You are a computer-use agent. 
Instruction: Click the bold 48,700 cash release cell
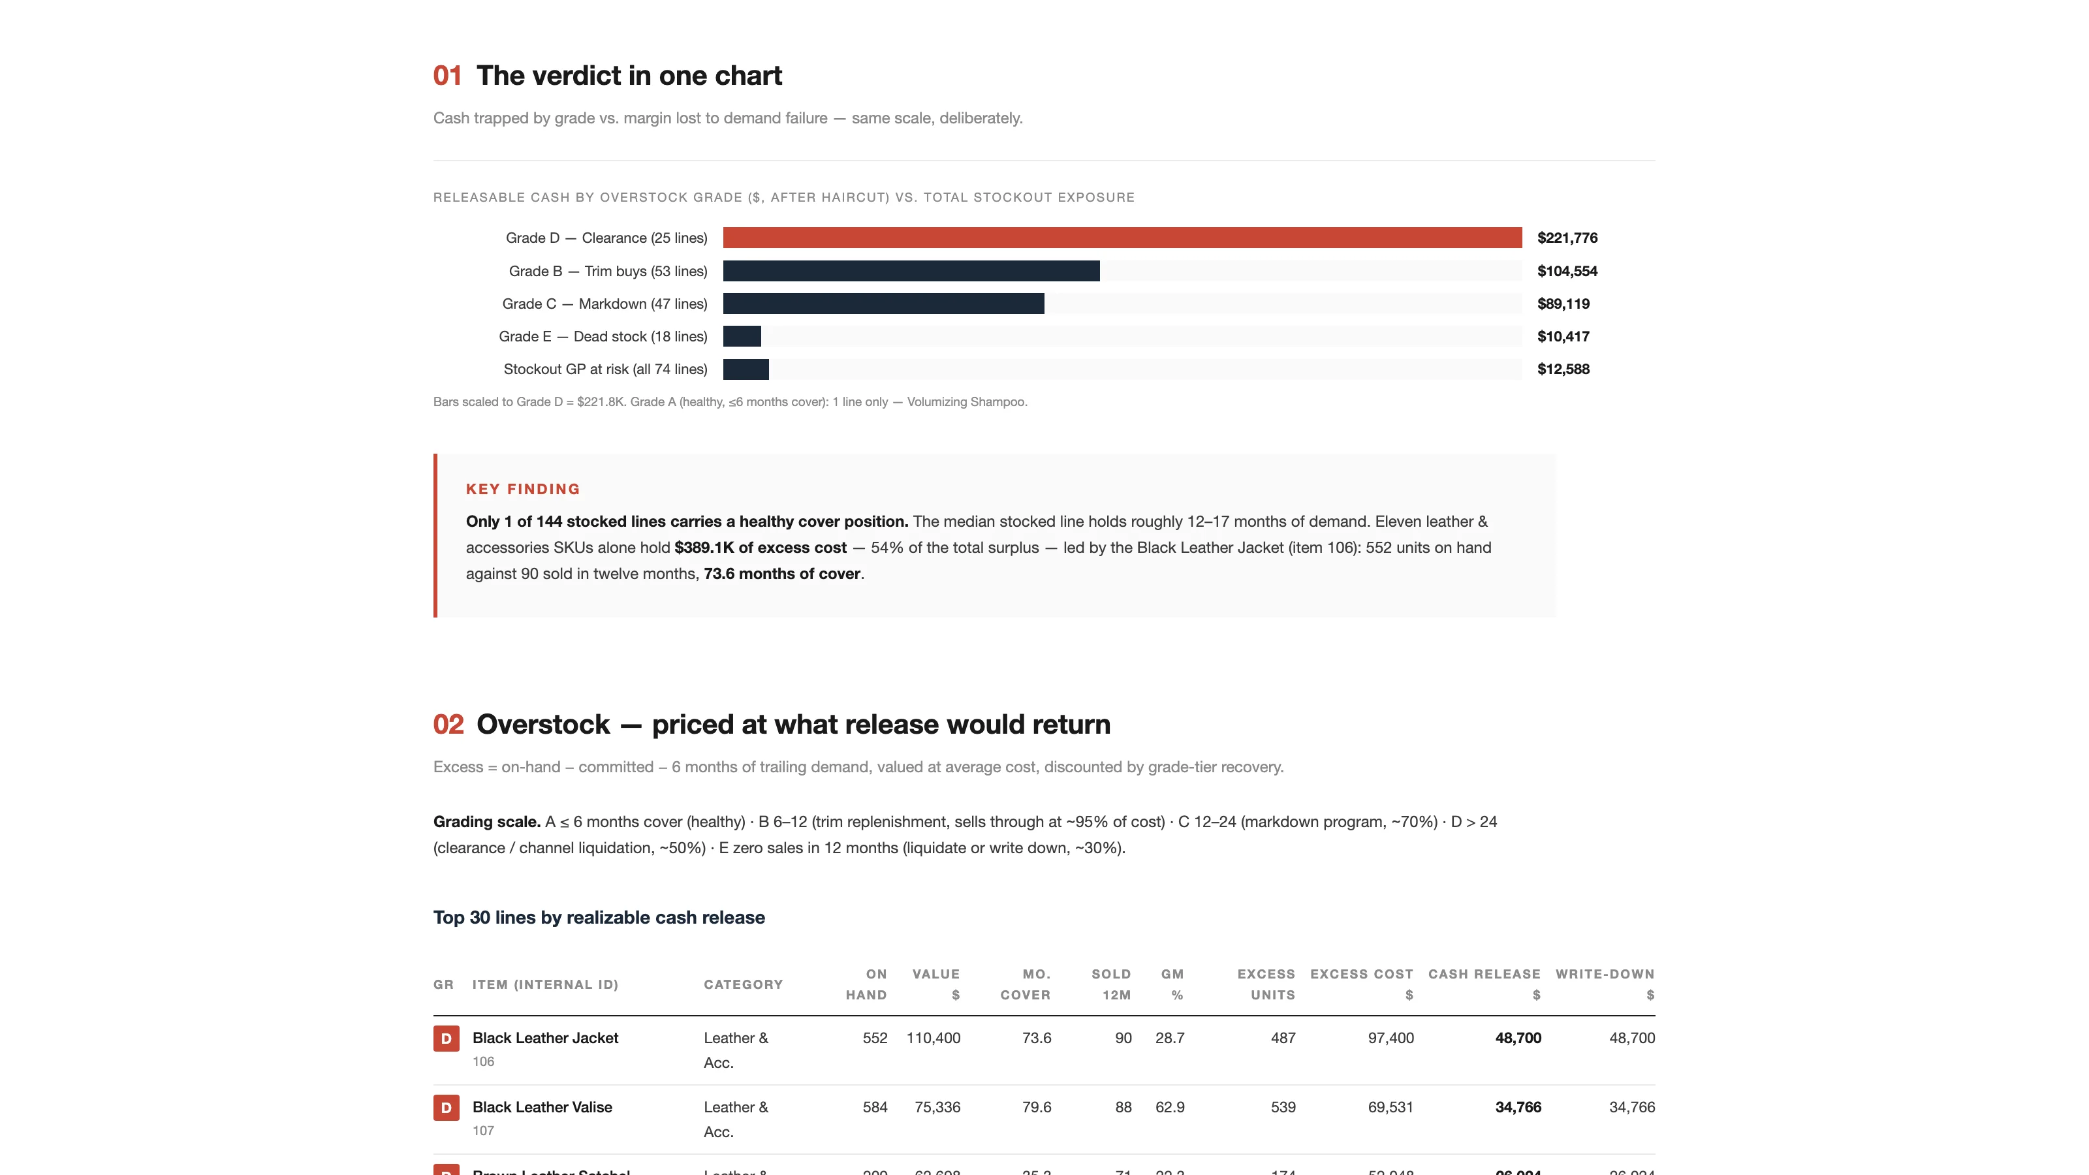click(x=1518, y=1038)
